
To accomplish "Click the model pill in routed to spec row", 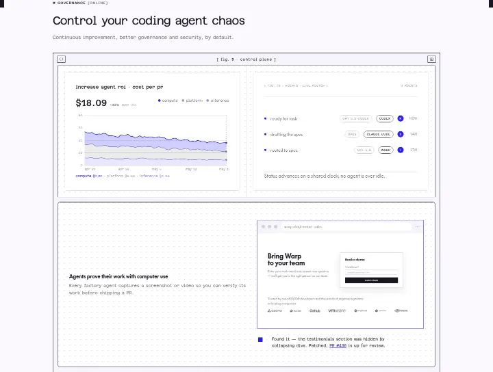I will tap(364, 150).
